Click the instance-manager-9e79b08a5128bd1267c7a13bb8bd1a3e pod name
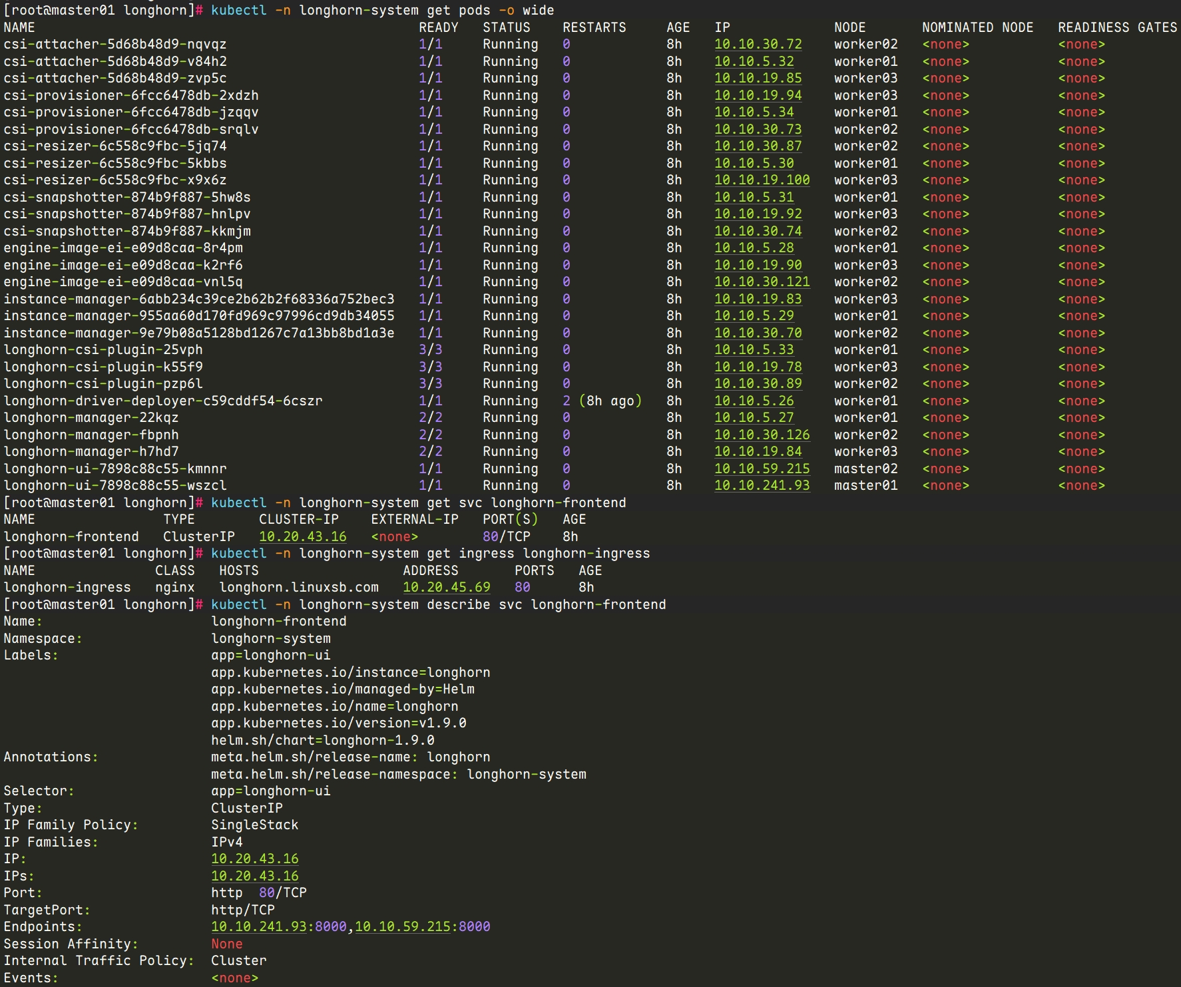The height and width of the screenshot is (987, 1181). 199,333
